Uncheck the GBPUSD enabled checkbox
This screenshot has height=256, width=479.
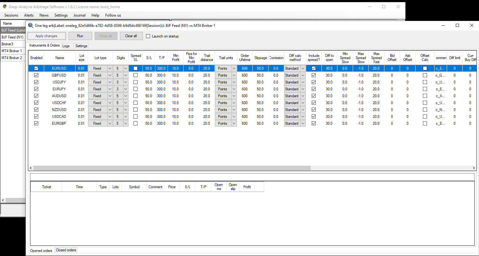click(x=36, y=75)
